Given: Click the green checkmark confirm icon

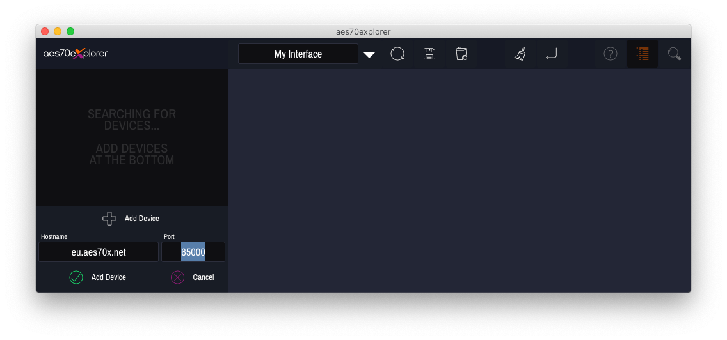Looking at the screenshot, I should pyautogui.click(x=76, y=277).
